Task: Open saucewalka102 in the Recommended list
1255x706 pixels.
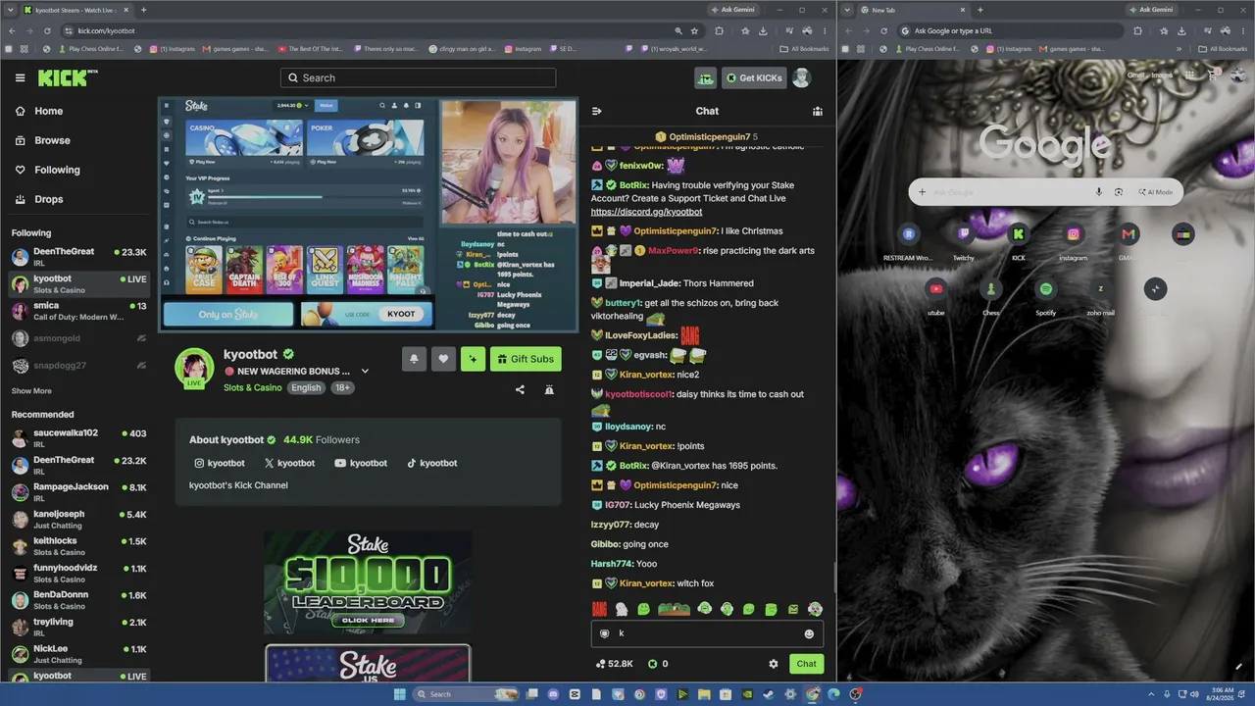Action: click(78, 438)
